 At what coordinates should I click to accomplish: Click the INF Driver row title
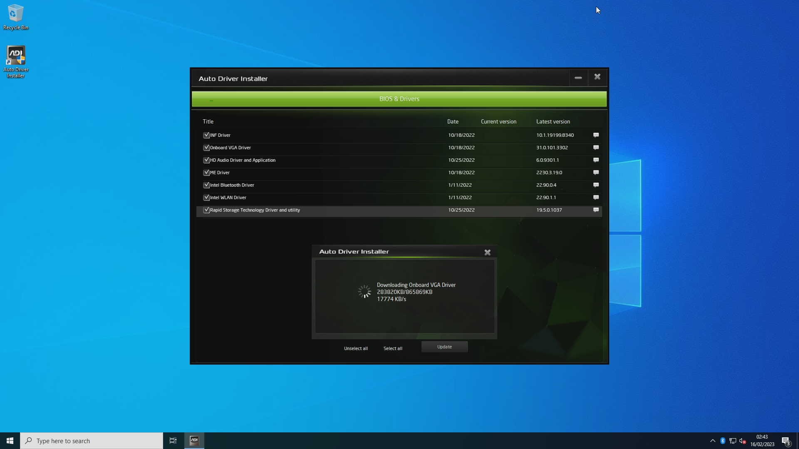coord(220,135)
